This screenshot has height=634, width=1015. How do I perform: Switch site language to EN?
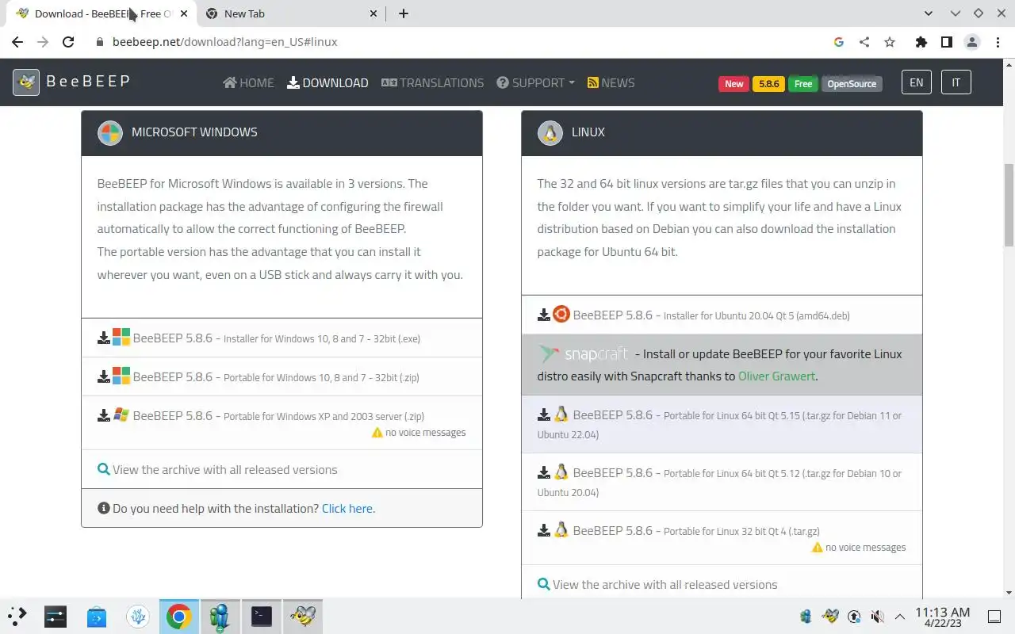point(917,82)
